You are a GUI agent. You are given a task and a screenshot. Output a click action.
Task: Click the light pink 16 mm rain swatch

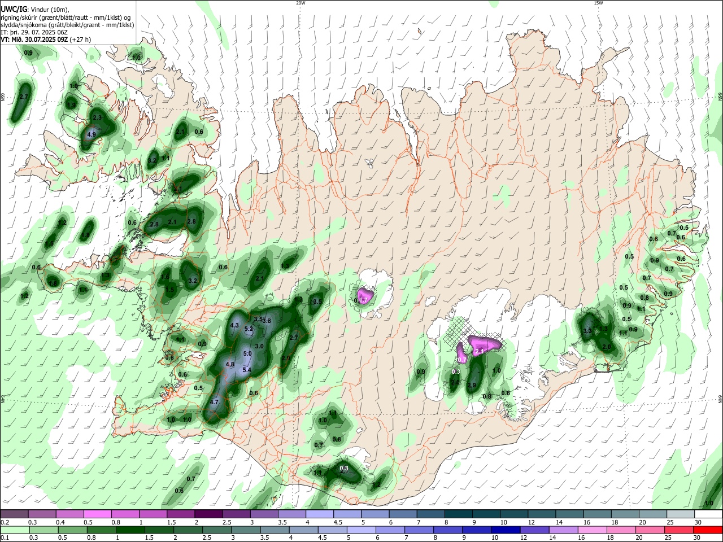coord(592,530)
